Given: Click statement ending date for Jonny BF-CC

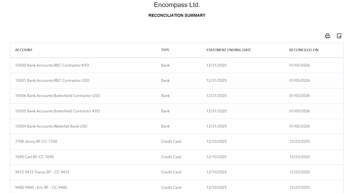Looking at the screenshot, I should pos(216,141).
